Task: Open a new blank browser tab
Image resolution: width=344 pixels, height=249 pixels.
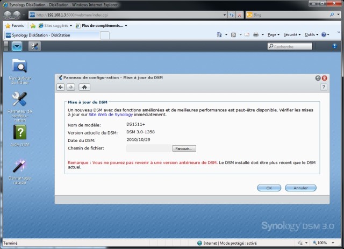Action: (105, 35)
